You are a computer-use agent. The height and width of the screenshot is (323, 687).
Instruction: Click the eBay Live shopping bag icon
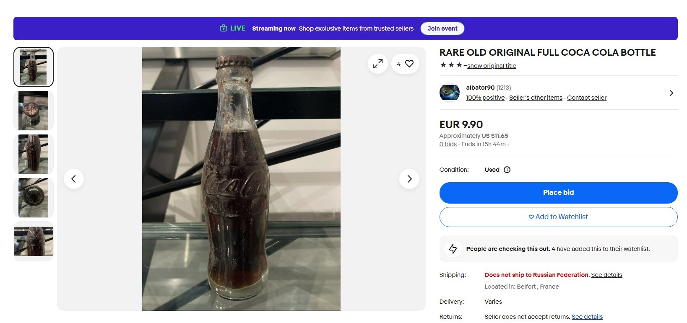tap(224, 28)
